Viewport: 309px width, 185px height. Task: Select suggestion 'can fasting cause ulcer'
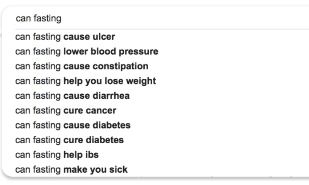click(65, 37)
